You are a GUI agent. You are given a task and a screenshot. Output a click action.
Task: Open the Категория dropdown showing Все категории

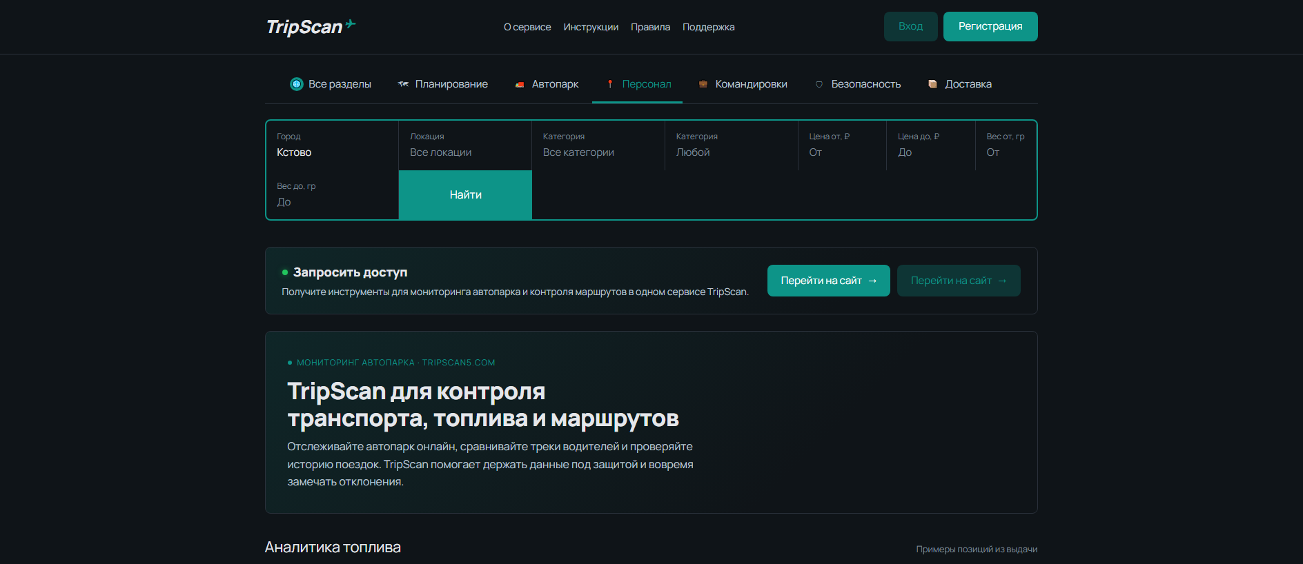click(x=598, y=145)
